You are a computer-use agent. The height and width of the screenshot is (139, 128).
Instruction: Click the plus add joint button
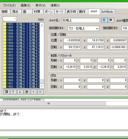[34, 92]
